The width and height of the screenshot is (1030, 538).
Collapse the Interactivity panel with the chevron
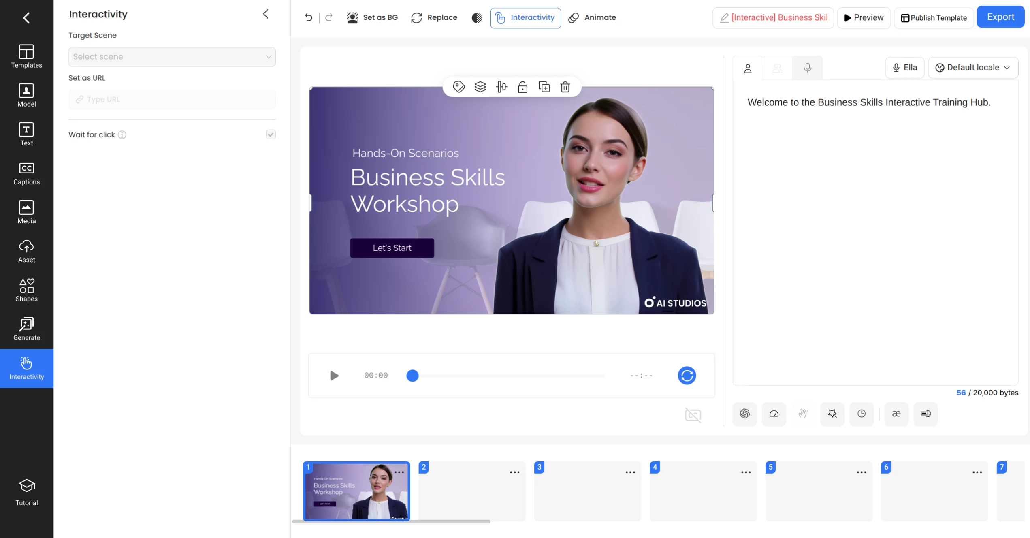click(266, 14)
